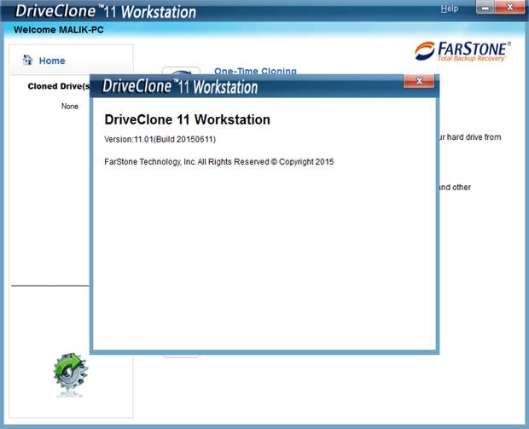
Task: Click the 'DriveClone 11 Workstation' bold heading
Action: tap(187, 119)
